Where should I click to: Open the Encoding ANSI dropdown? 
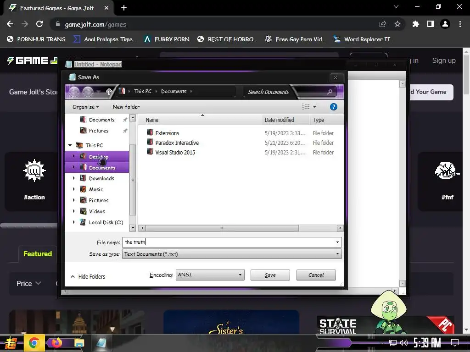click(210, 275)
